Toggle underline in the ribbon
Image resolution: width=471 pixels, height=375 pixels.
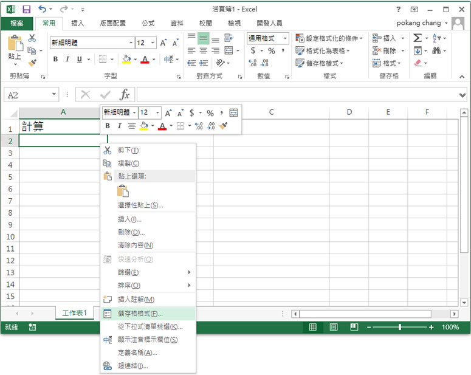(x=79, y=59)
